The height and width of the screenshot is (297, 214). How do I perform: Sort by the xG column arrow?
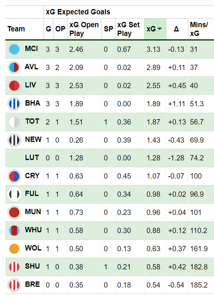pyautogui.click(x=160, y=29)
